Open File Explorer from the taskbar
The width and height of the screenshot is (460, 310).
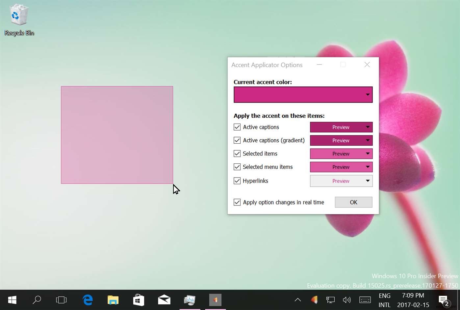point(113,300)
